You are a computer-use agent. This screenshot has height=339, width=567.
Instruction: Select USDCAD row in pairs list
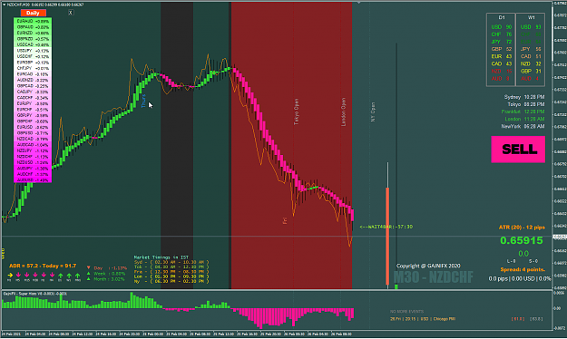tap(33, 44)
